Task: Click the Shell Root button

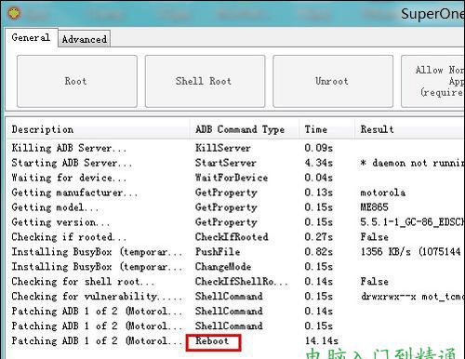Action: tap(205, 81)
